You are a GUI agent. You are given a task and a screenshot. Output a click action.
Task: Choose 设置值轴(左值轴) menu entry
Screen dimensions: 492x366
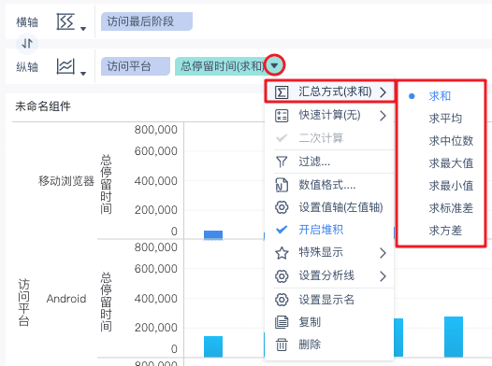pyautogui.click(x=329, y=207)
